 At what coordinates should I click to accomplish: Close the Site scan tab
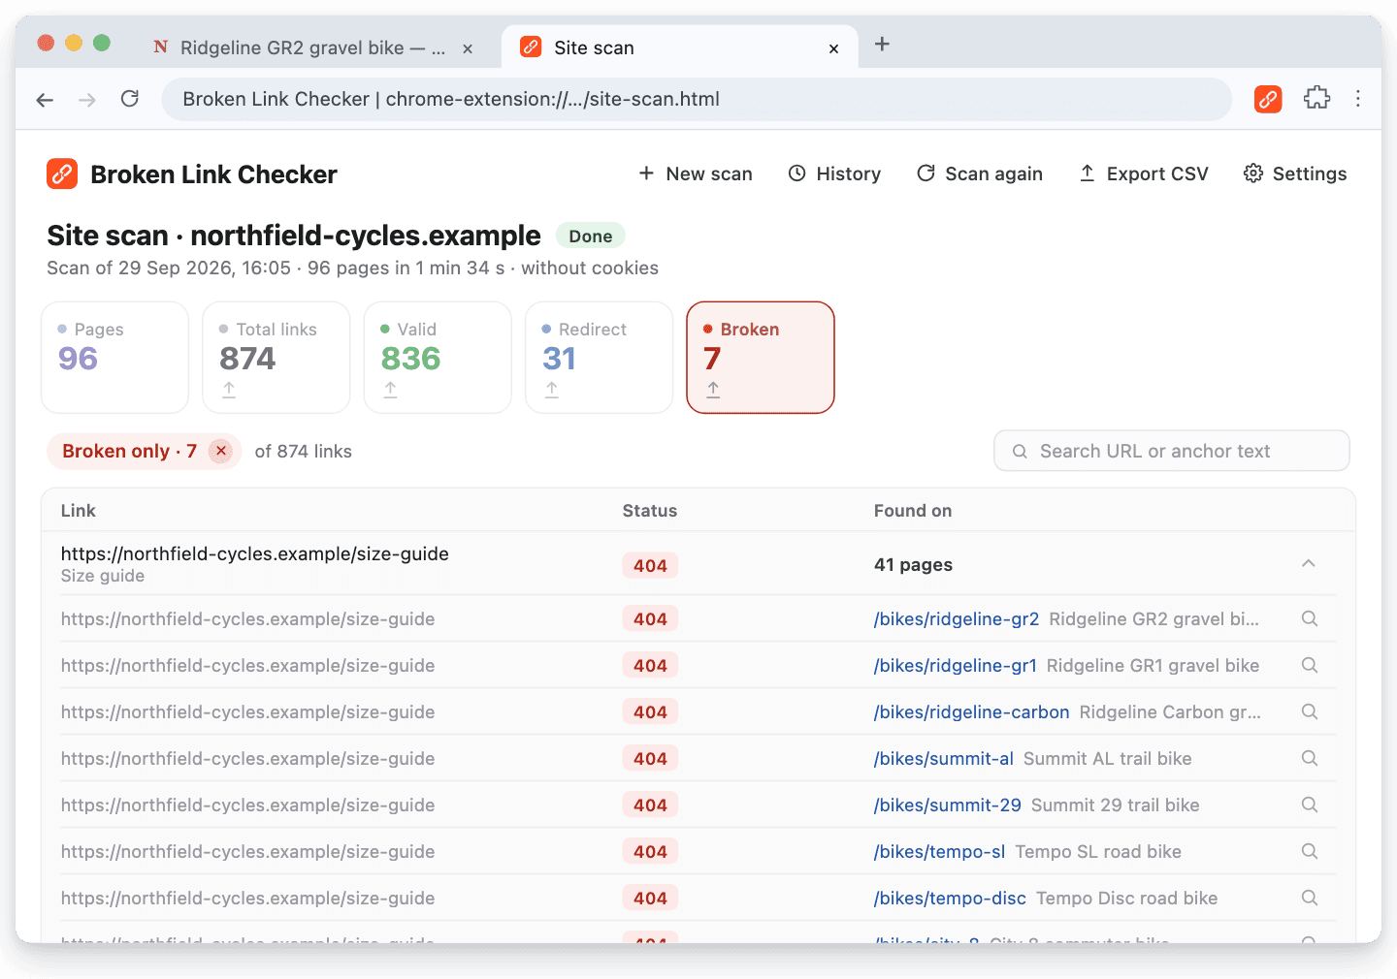click(833, 48)
